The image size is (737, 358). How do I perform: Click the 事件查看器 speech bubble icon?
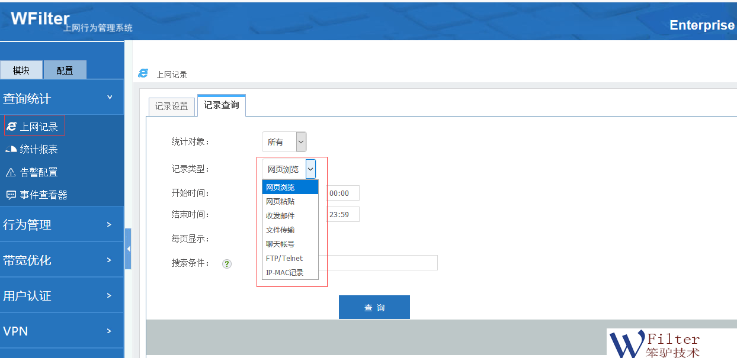(x=11, y=195)
